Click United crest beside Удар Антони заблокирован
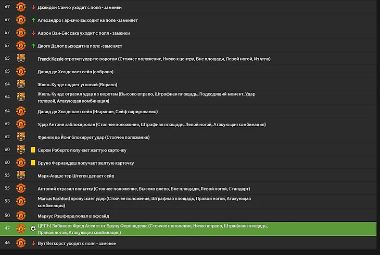Image resolution: width=380 pixels, height=255 pixels. coord(21,124)
